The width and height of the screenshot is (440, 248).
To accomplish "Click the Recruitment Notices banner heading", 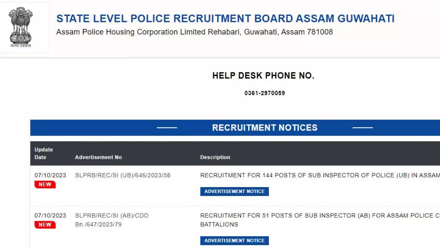I will pos(265,128).
